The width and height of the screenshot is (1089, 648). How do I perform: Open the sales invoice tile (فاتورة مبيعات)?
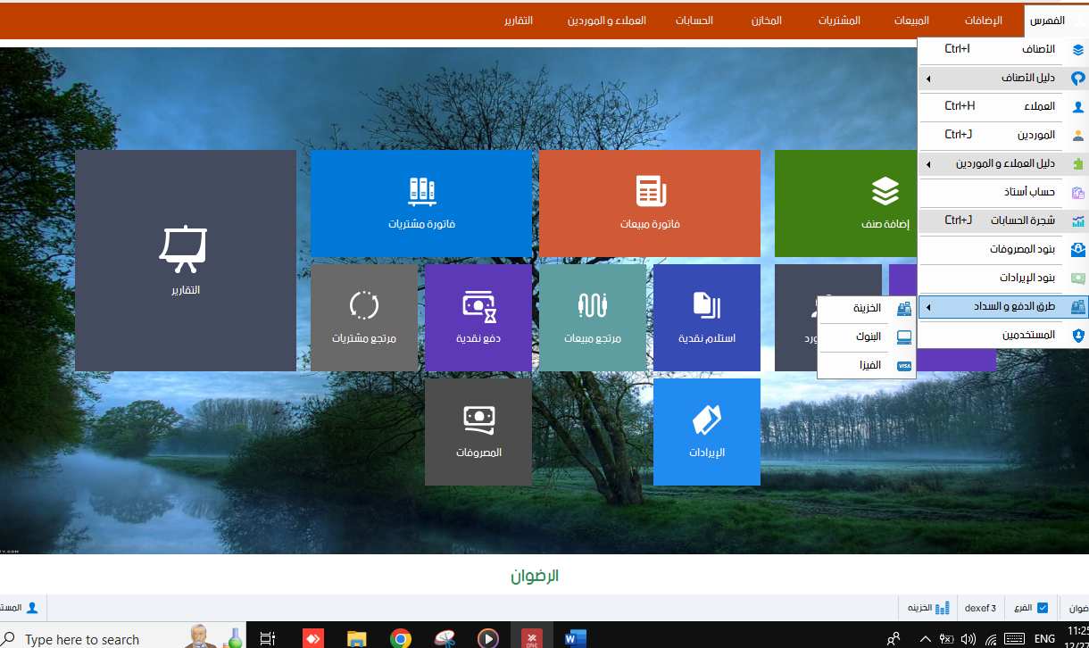point(650,204)
